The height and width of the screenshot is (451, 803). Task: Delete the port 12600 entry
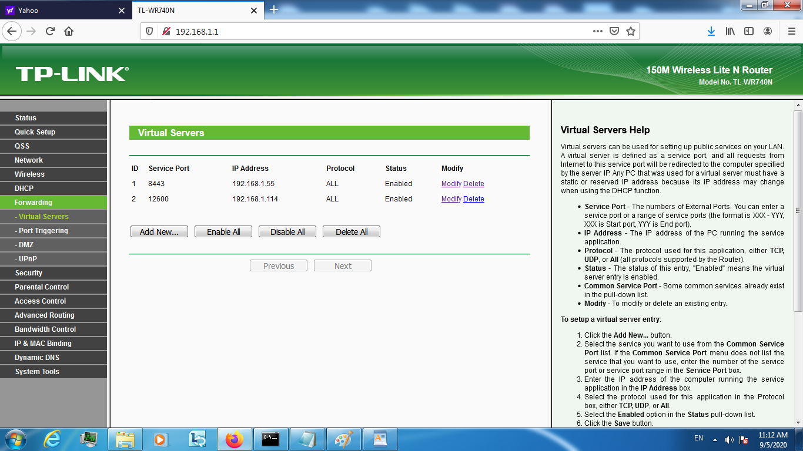(473, 199)
